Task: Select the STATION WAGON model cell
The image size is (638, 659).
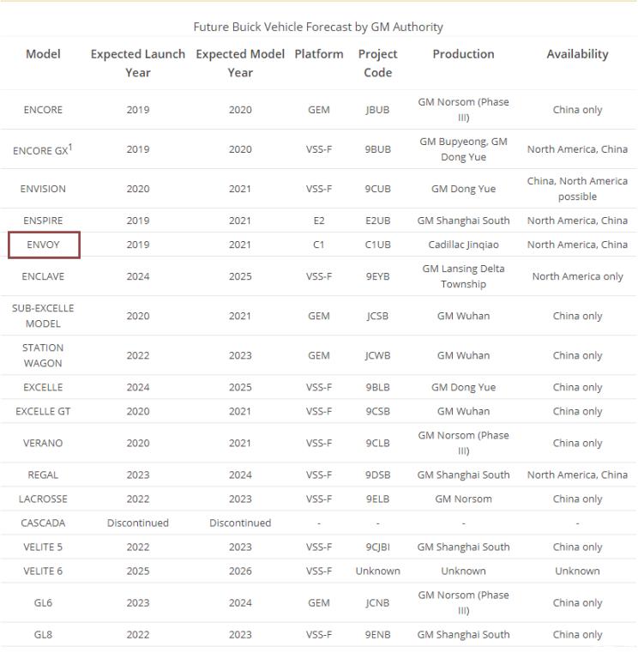Action: click(x=43, y=355)
